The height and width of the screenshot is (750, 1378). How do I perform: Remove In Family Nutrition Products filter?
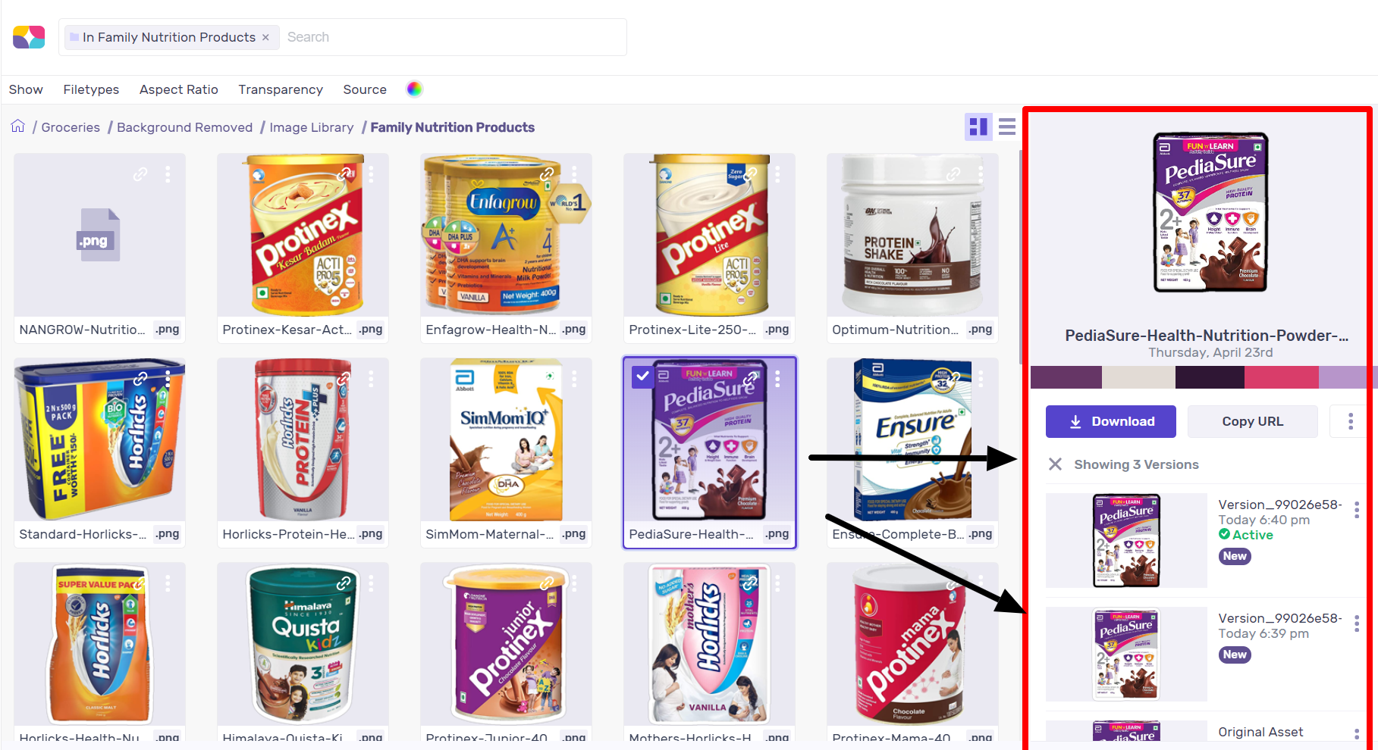[265, 37]
